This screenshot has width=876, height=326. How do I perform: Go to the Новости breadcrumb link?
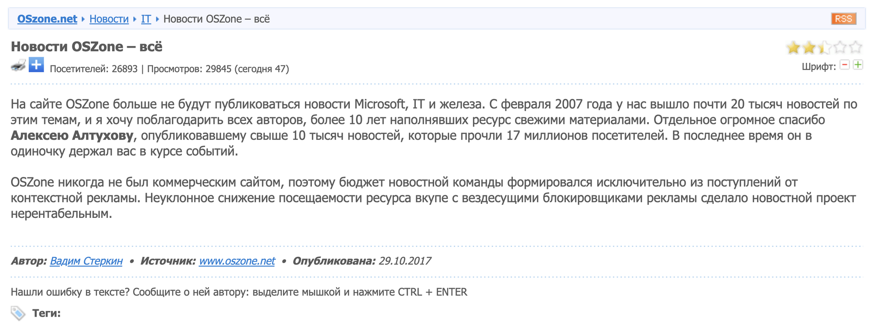[x=109, y=19]
